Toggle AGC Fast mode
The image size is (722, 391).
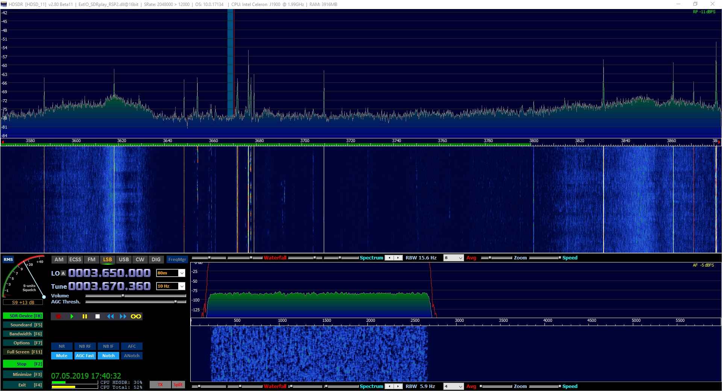pos(85,356)
